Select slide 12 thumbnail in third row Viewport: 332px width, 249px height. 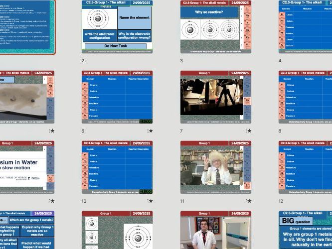[305, 167]
